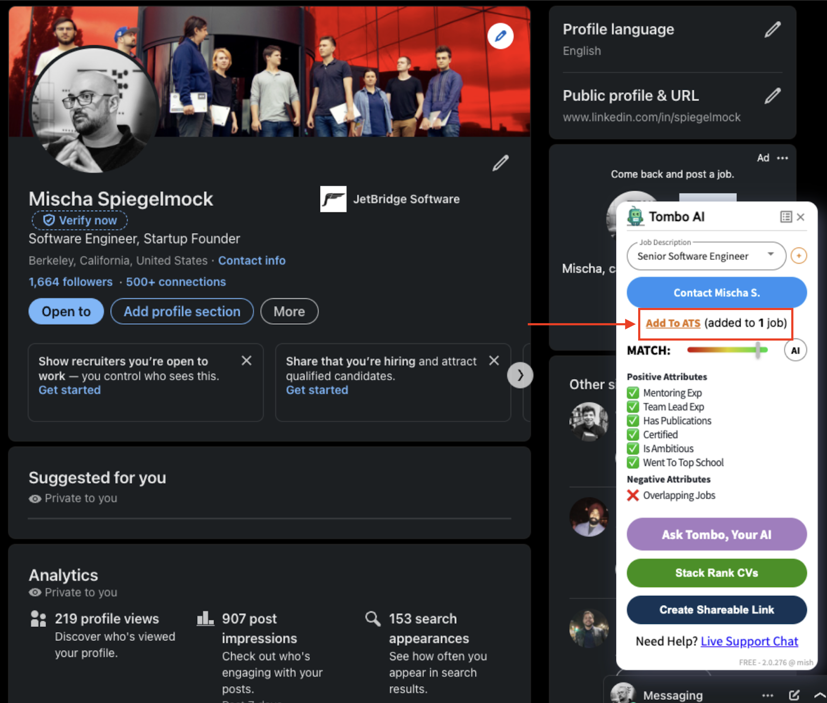This screenshot has width=827, height=703.
Task: Open the Contact info link
Action: tap(252, 260)
